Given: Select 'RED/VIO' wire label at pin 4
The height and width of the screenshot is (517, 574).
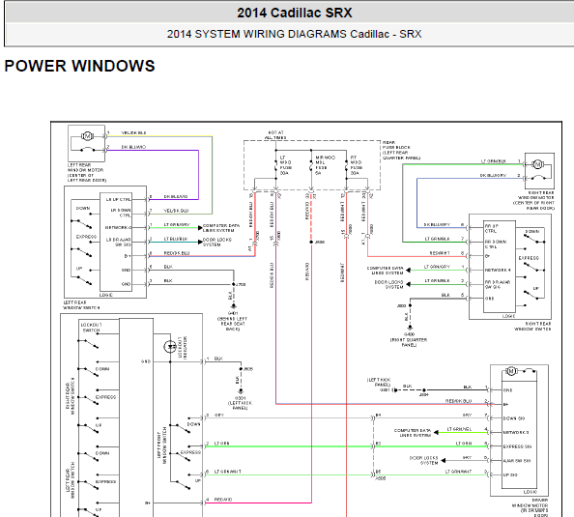Looking at the screenshot, I should [x=223, y=500].
